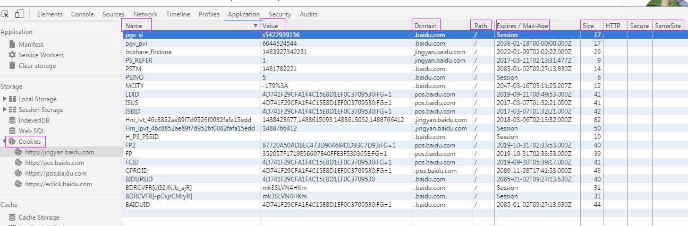The image size is (688, 226).
Task: Open the Cache Storage entry
Action: pyautogui.click(x=39, y=218)
